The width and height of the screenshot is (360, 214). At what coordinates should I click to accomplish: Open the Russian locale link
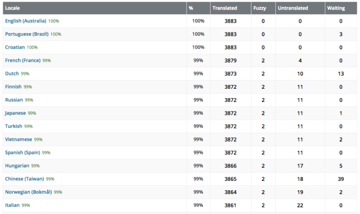[x=14, y=100]
